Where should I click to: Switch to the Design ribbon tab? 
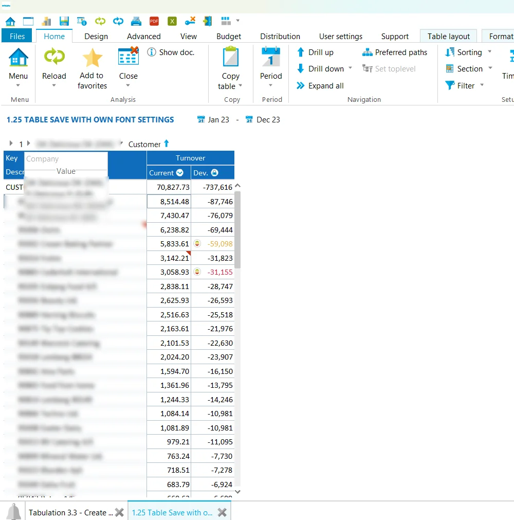coord(96,36)
